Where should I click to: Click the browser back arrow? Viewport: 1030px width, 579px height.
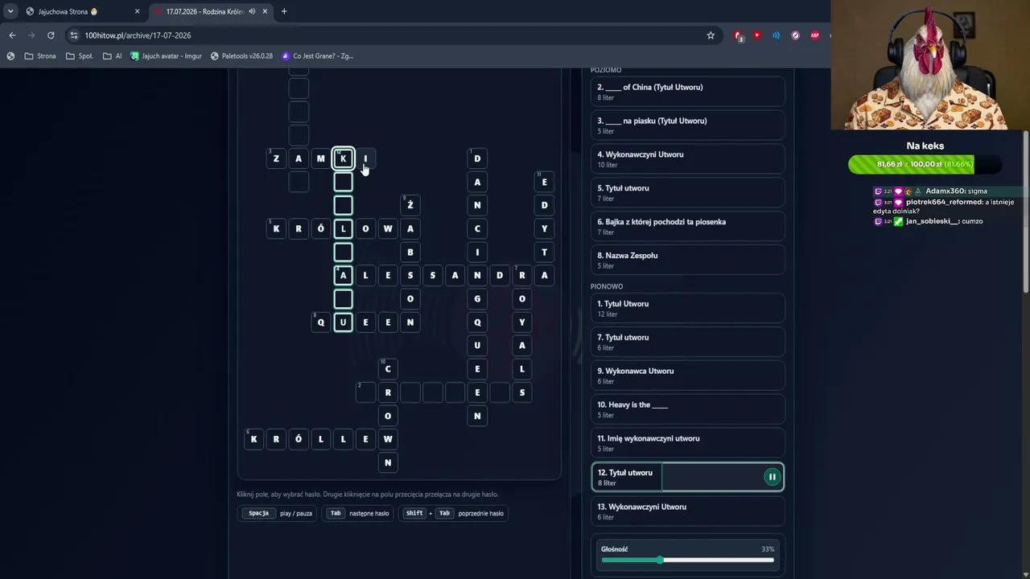[12, 35]
